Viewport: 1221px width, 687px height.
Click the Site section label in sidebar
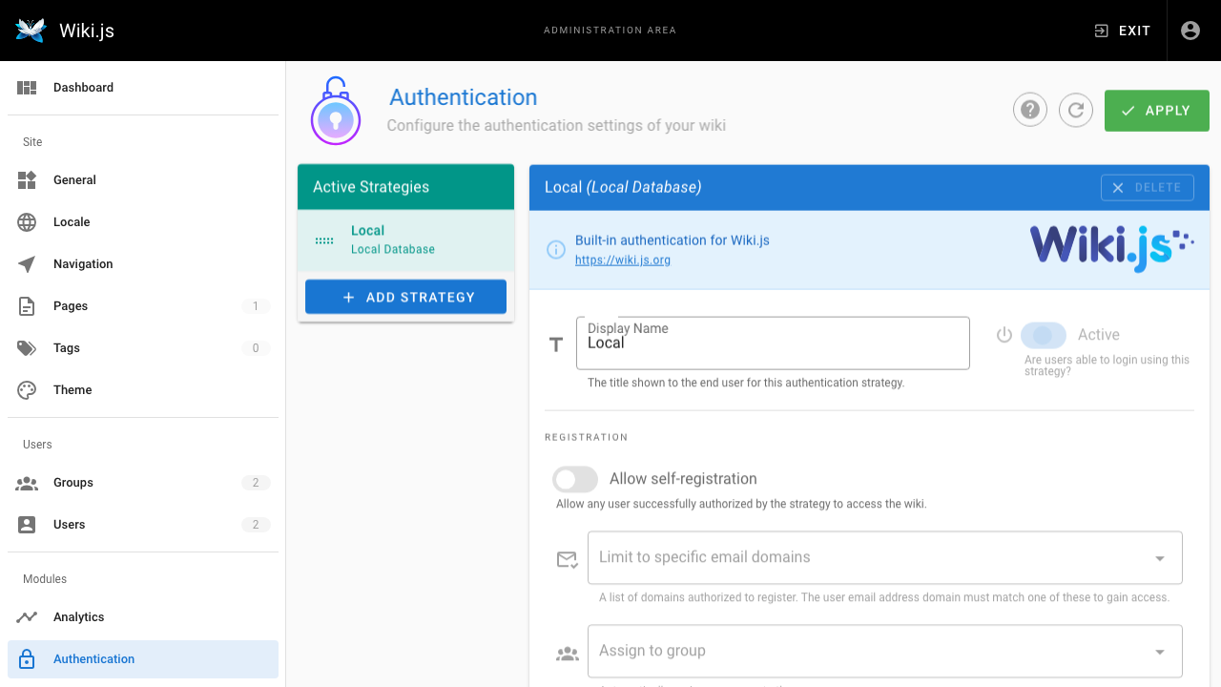[x=33, y=142]
